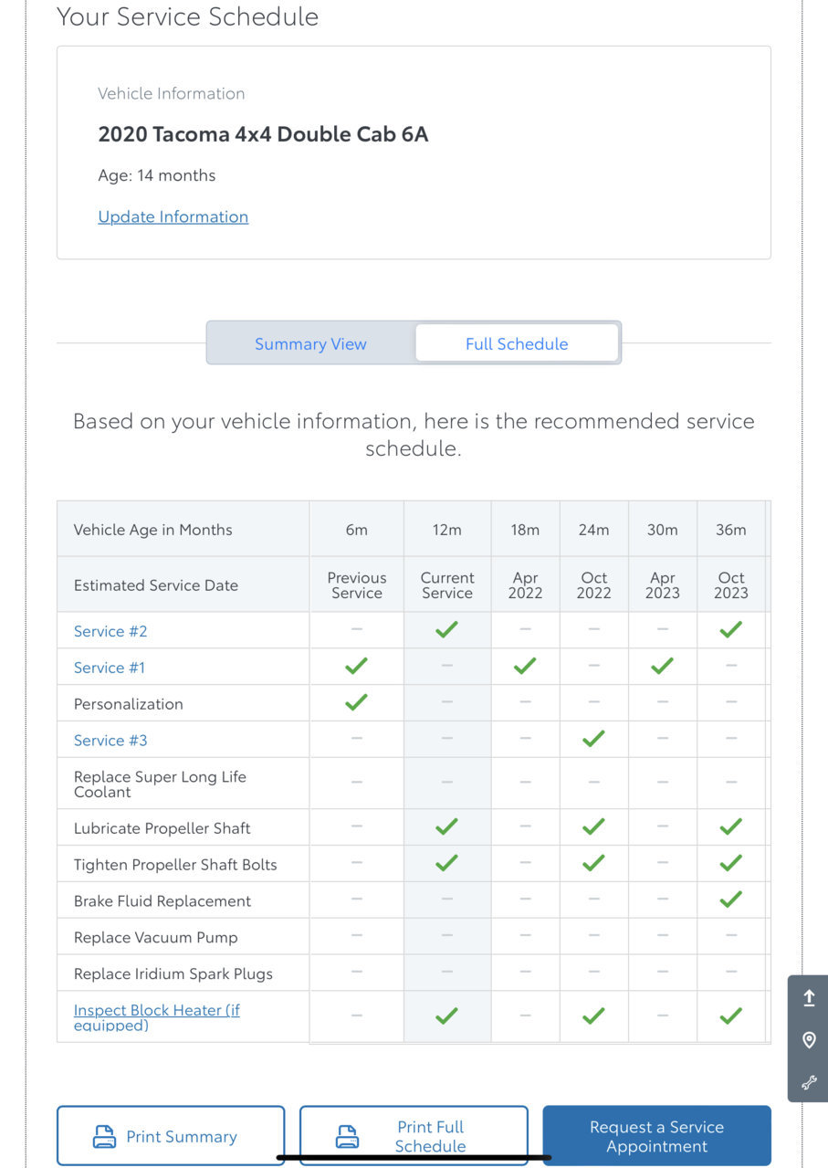Click the '2020 Tacoma 4x4 Double Cab 6A' title

[x=263, y=134]
